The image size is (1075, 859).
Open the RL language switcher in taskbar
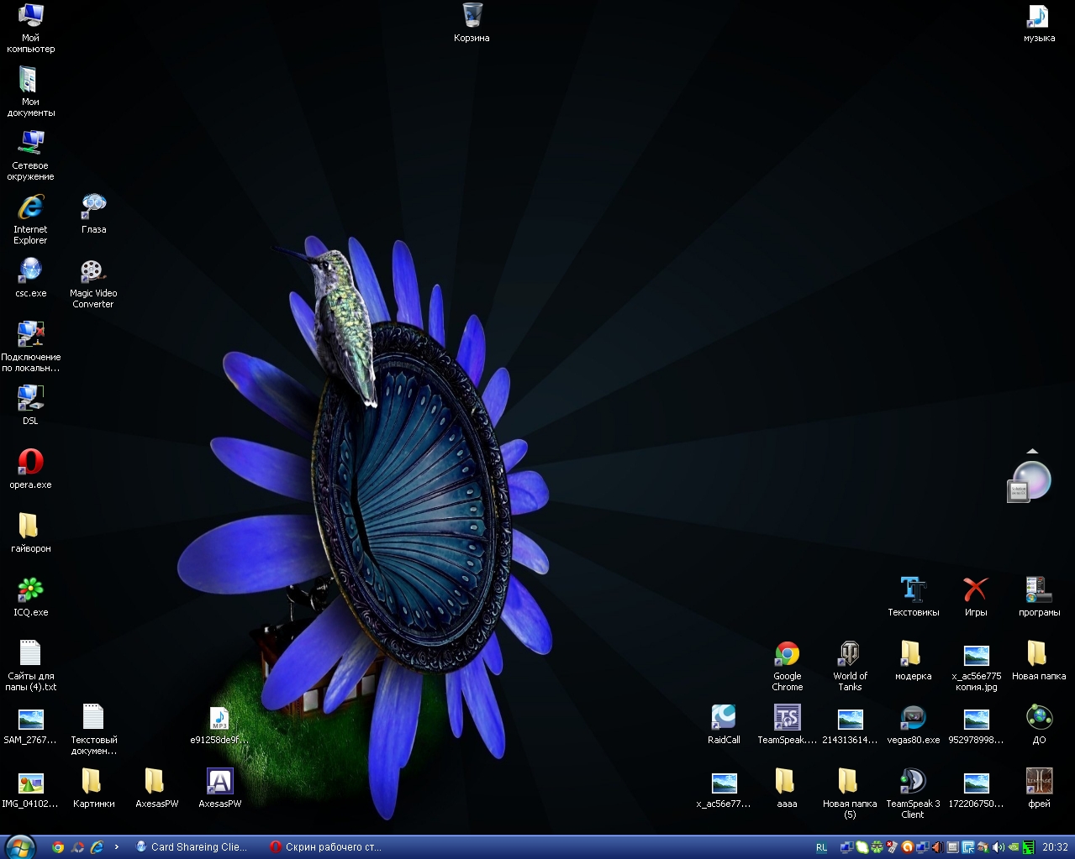821,847
